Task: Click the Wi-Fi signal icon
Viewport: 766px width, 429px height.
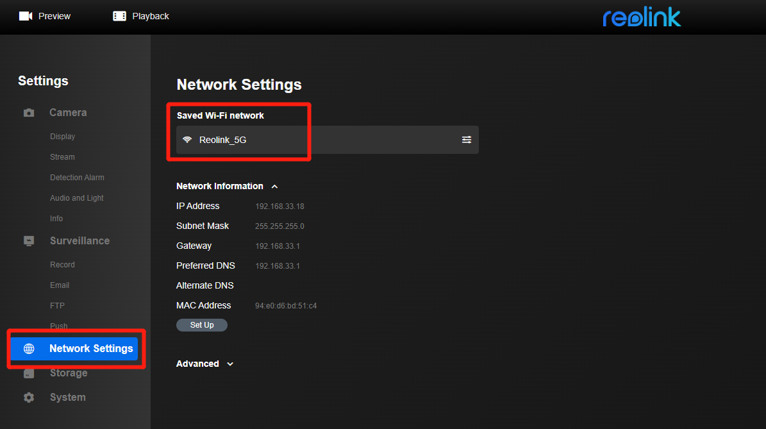Action: point(187,140)
